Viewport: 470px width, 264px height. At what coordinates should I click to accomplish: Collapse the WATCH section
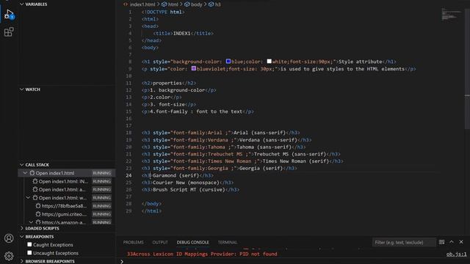point(21,89)
